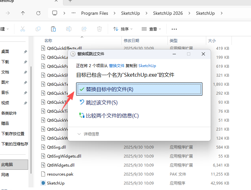Go up one folder level arrow
The width and height of the screenshot is (251, 190).
tap(23, 13)
